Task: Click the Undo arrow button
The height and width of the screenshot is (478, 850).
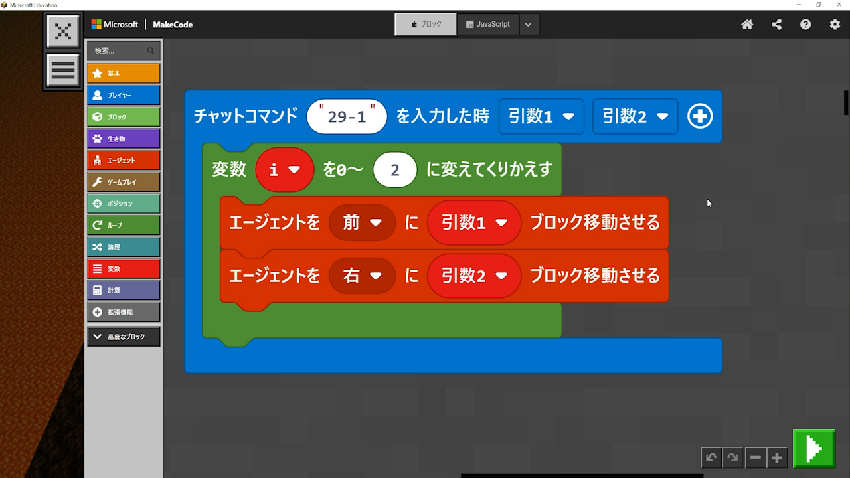Action: tap(711, 457)
